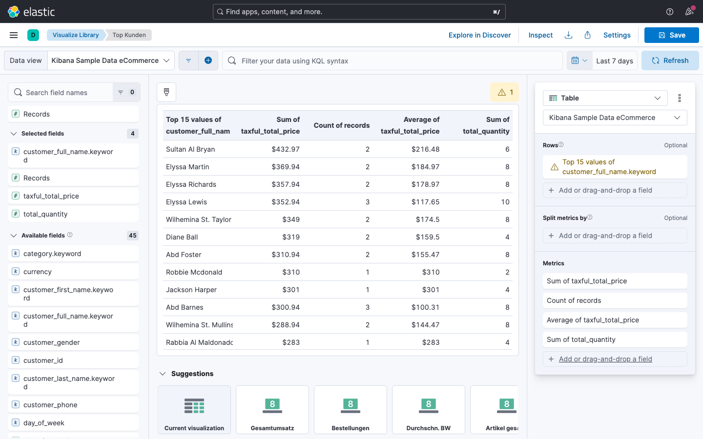Open the Settings menu item

click(x=617, y=35)
